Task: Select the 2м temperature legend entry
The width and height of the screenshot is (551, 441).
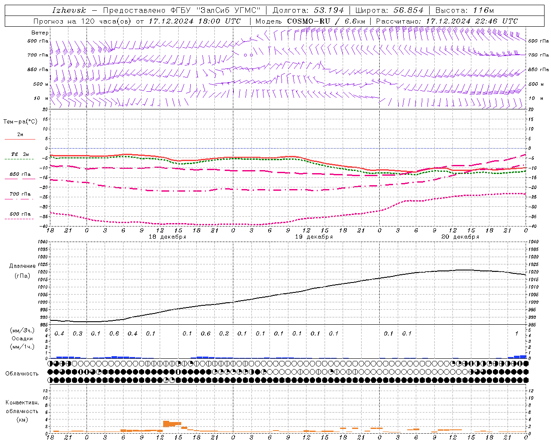Action: [20, 135]
